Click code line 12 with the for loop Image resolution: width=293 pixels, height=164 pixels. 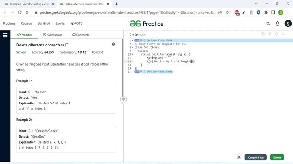pos(171,61)
